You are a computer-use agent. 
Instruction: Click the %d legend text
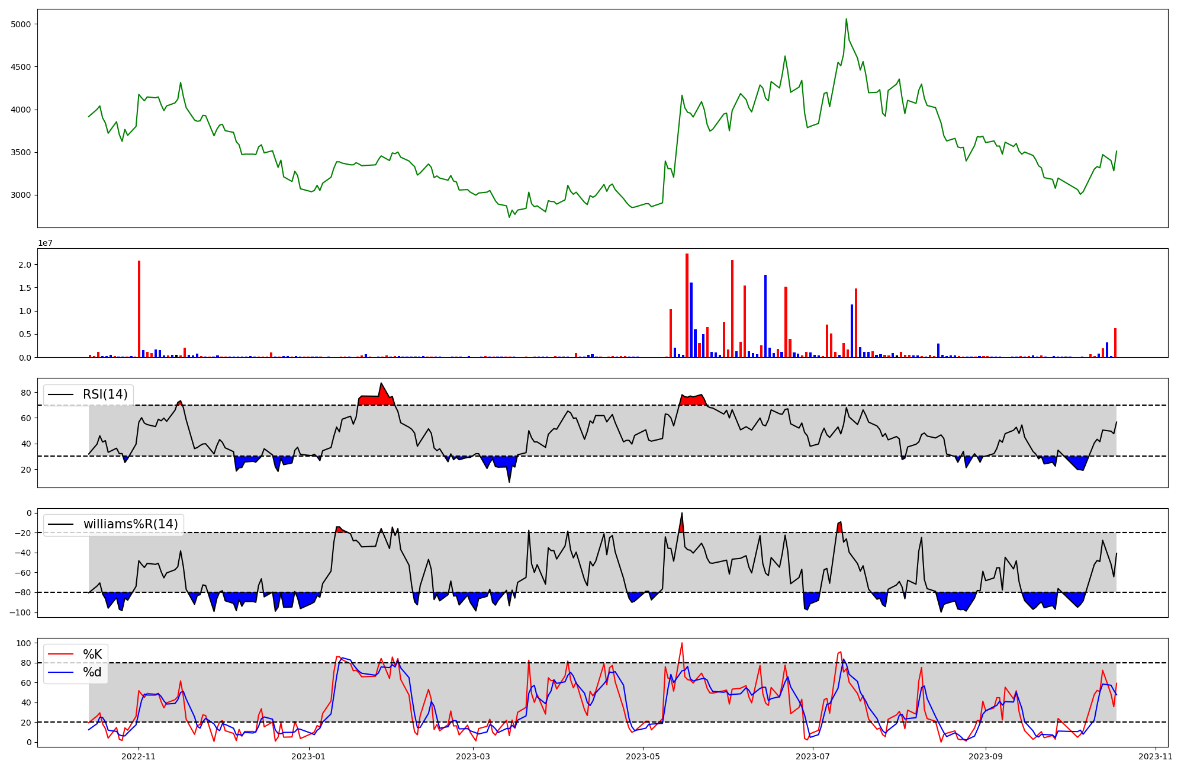tap(92, 672)
